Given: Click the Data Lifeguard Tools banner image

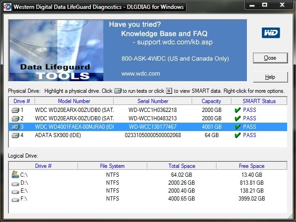Looking at the screenshot, I should click(x=56, y=50).
